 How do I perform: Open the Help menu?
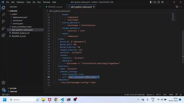(54, 2)
